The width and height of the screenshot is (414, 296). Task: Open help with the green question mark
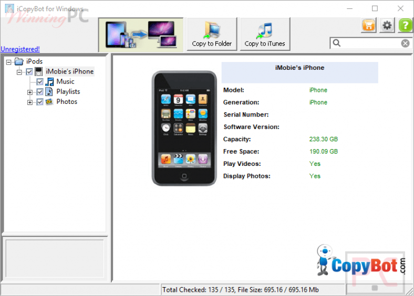(x=405, y=25)
